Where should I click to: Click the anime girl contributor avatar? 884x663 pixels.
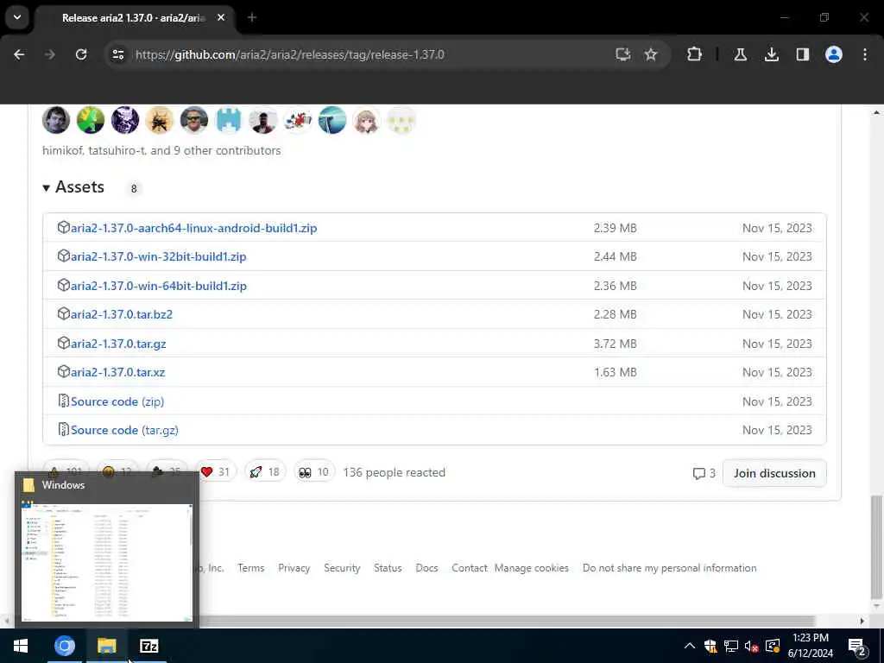pos(366,120)
